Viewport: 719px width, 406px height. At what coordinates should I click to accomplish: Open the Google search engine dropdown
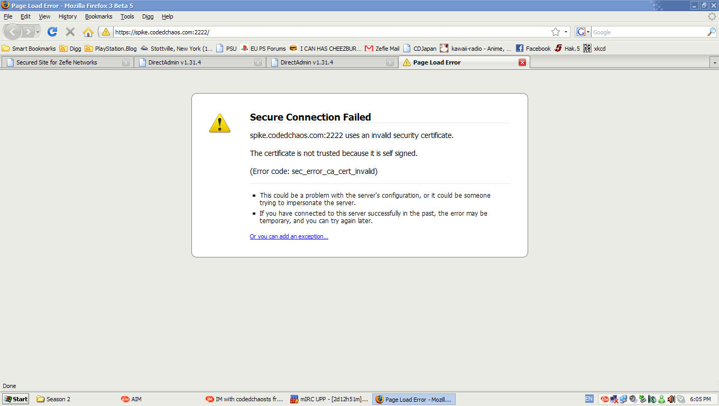[583, 32]
